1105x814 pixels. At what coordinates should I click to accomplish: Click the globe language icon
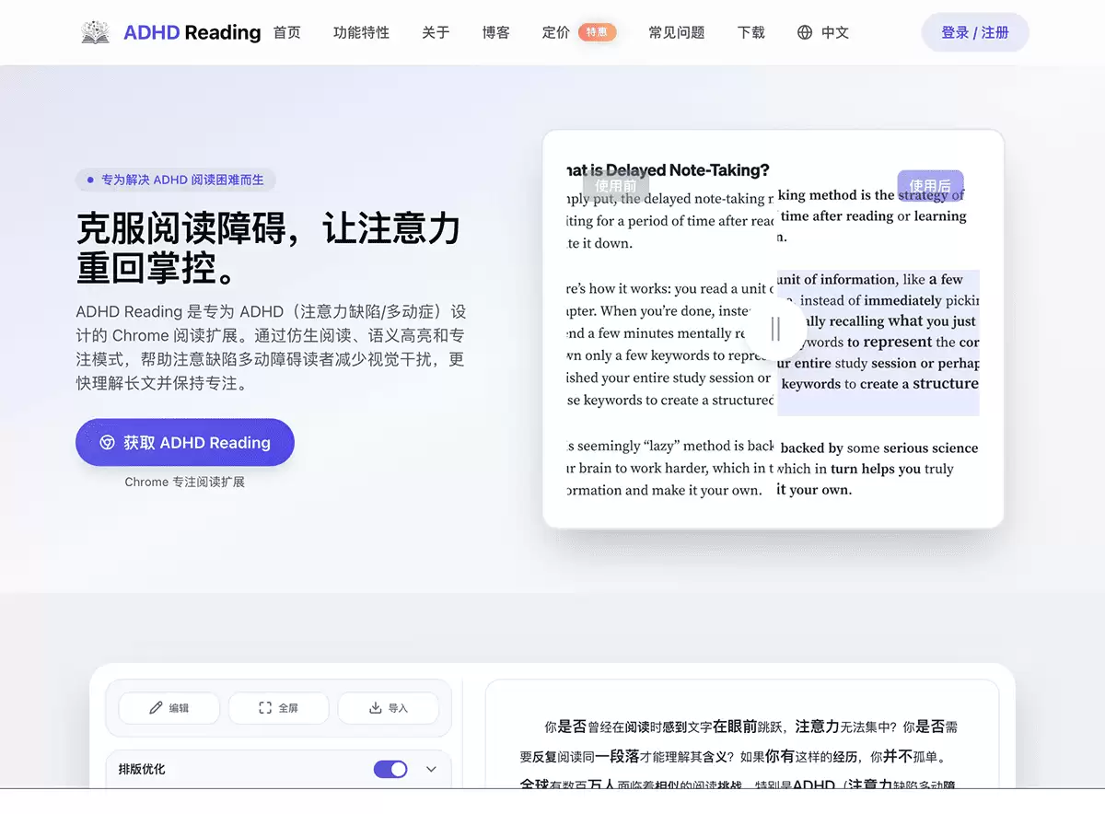coord(805,32)
